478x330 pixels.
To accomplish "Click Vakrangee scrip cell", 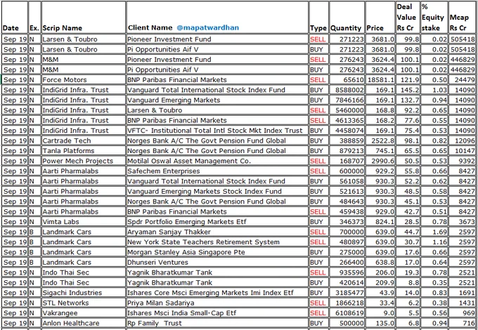I will tap(83, 313).
